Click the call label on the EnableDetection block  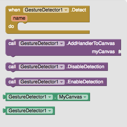(12, 82)
